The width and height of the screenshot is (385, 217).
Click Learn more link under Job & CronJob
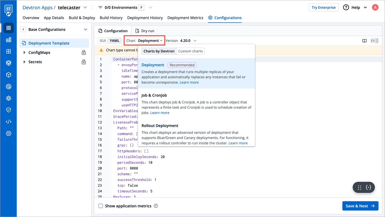click(160, 113)
